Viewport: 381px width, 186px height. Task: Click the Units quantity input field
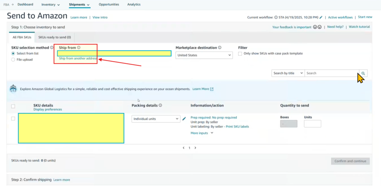[x=312, y=124]
